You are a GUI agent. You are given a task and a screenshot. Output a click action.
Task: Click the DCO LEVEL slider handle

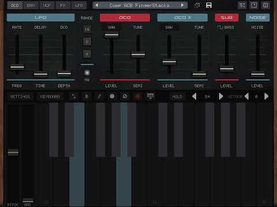coord(111,35)
